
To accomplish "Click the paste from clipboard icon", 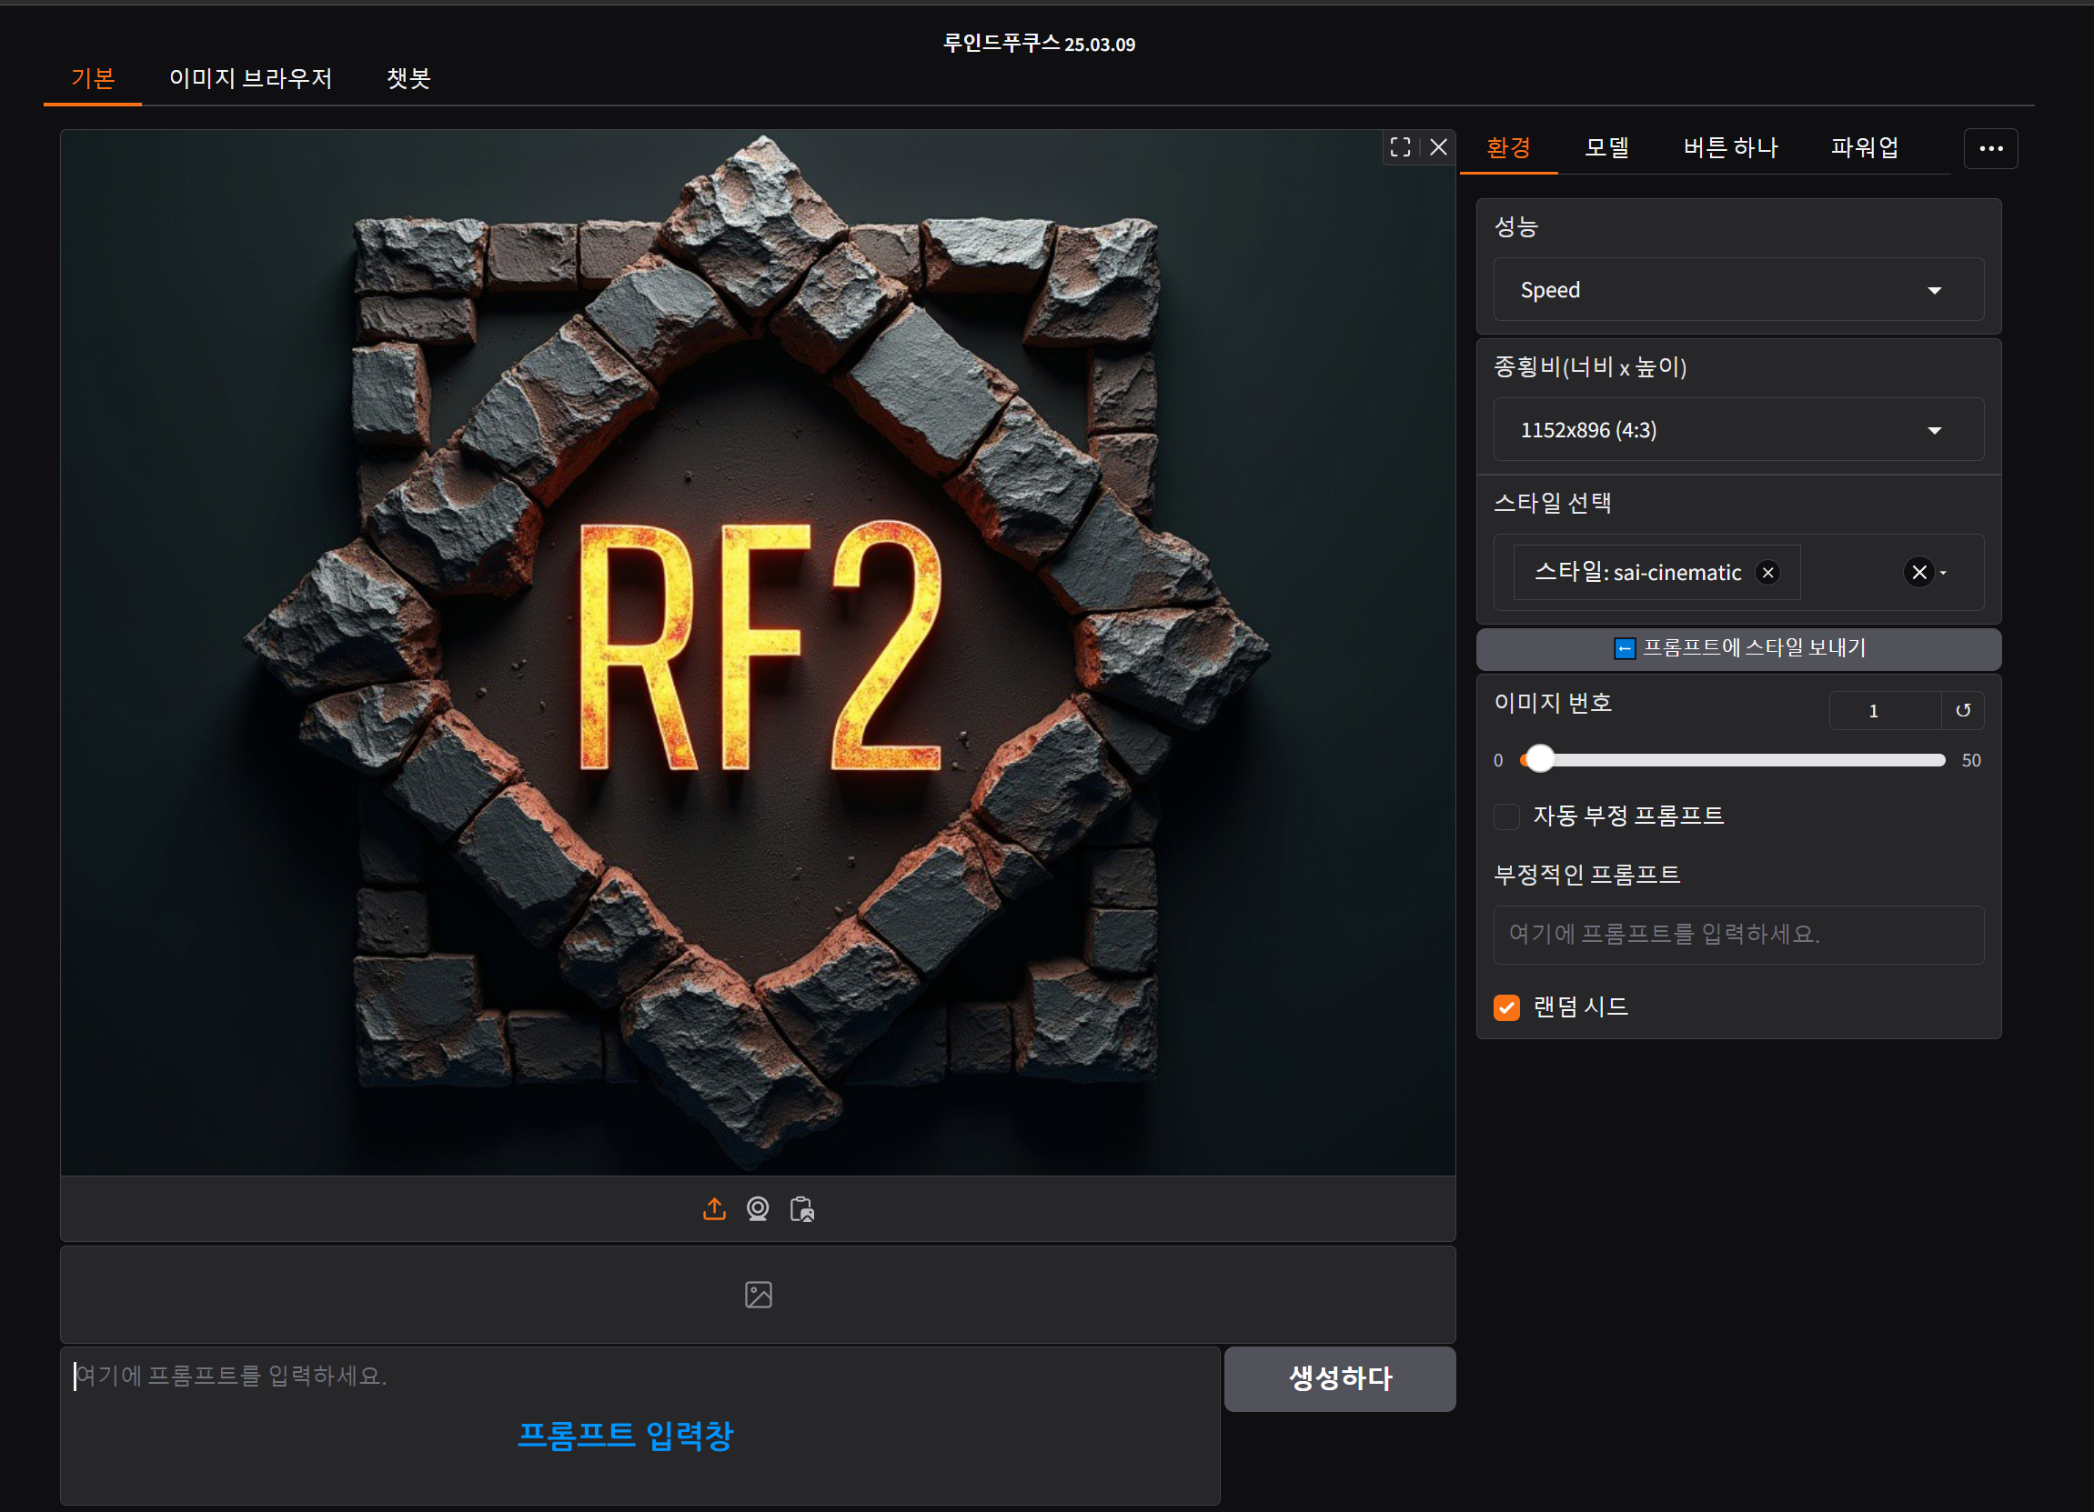I will [x=801, y=1208].
